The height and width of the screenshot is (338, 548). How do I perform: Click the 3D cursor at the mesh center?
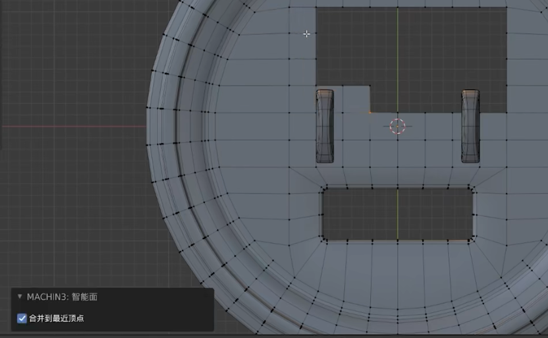(397, 127)
